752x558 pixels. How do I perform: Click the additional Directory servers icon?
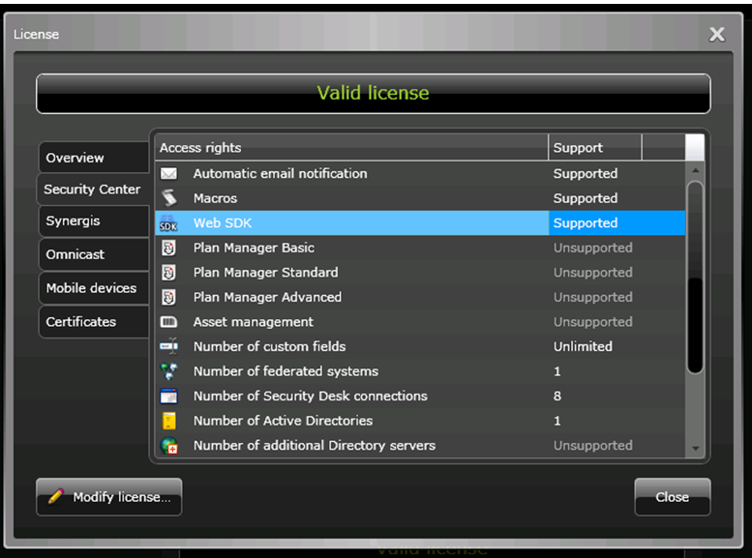[x=168, y=446]
